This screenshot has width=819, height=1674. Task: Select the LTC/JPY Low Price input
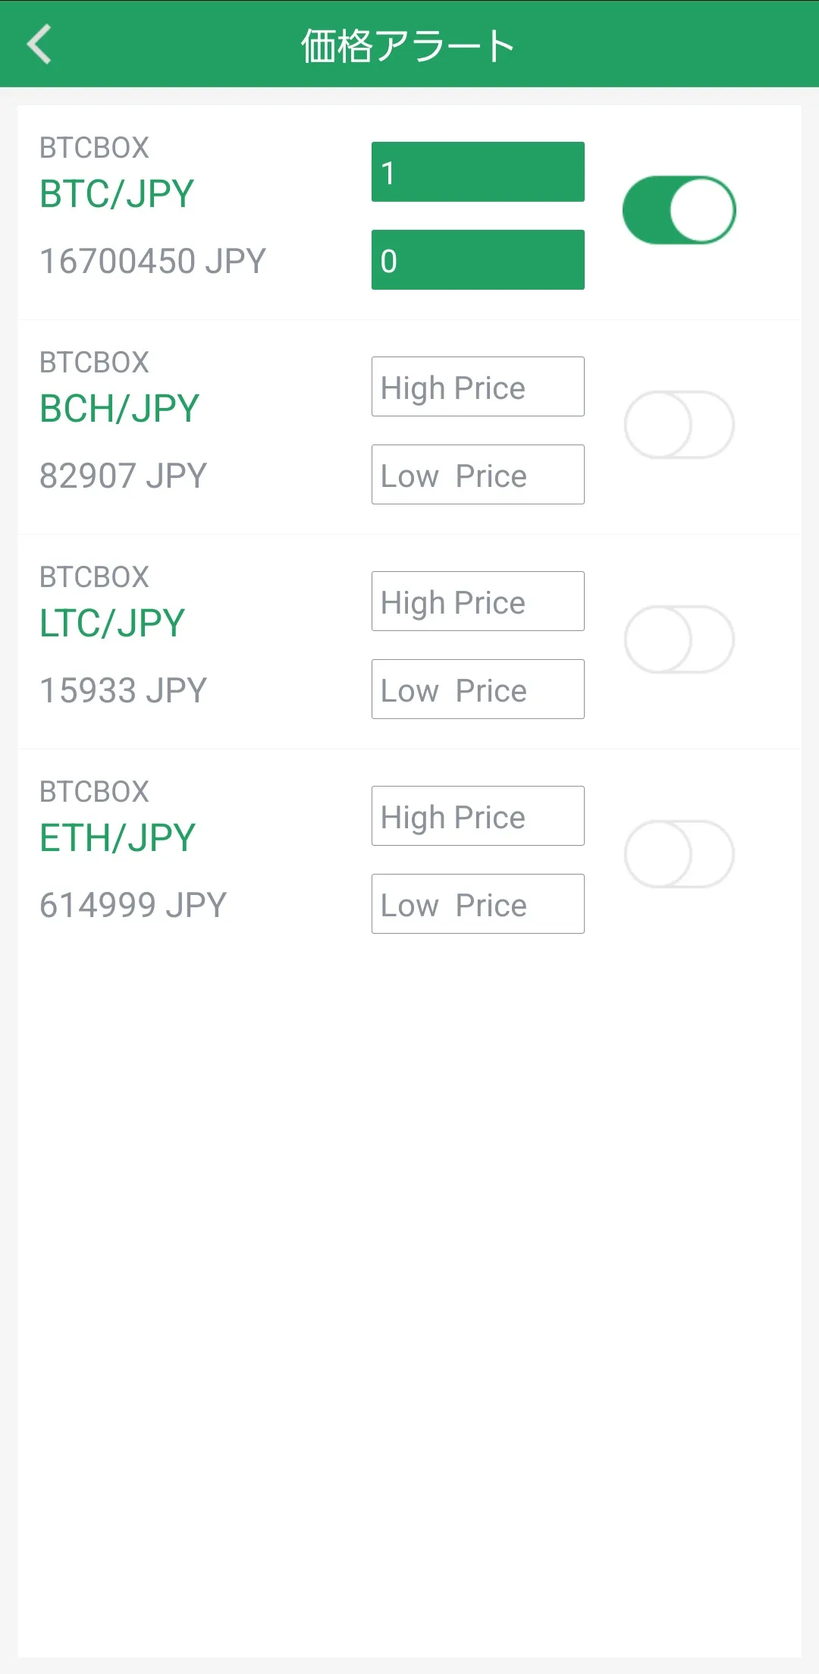tap(478, 689)
